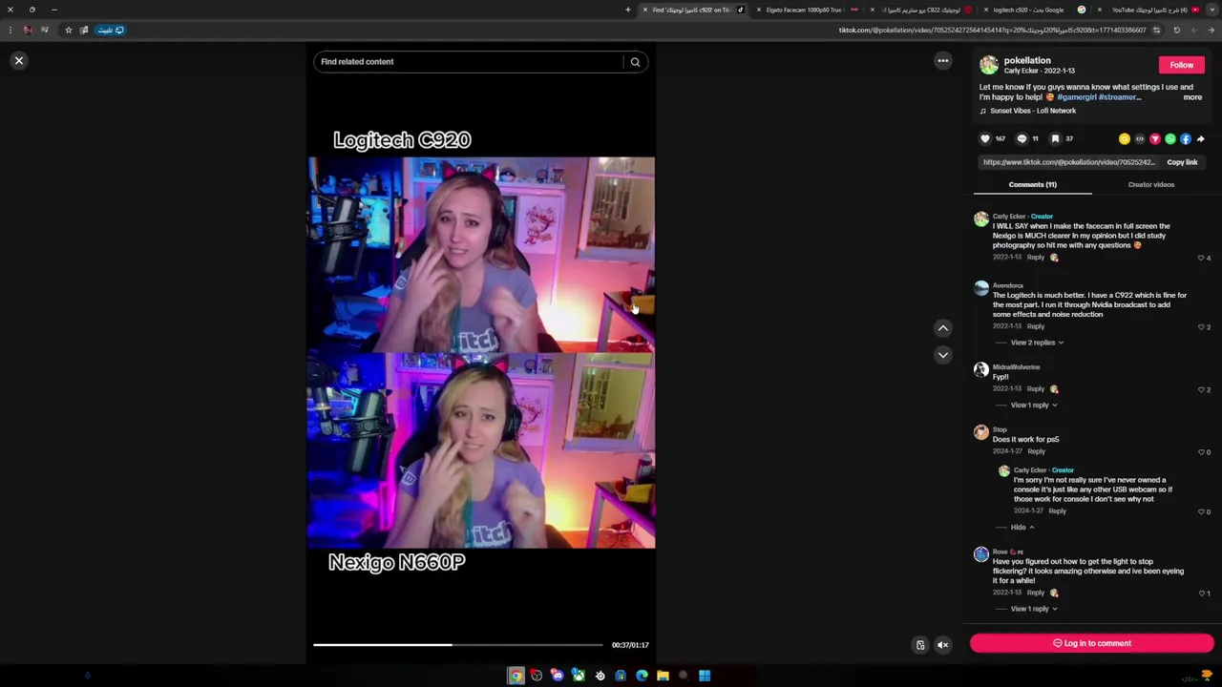Open the Windows Start button
Screen dimensions: 1222x687
click(x=705, y=676)
